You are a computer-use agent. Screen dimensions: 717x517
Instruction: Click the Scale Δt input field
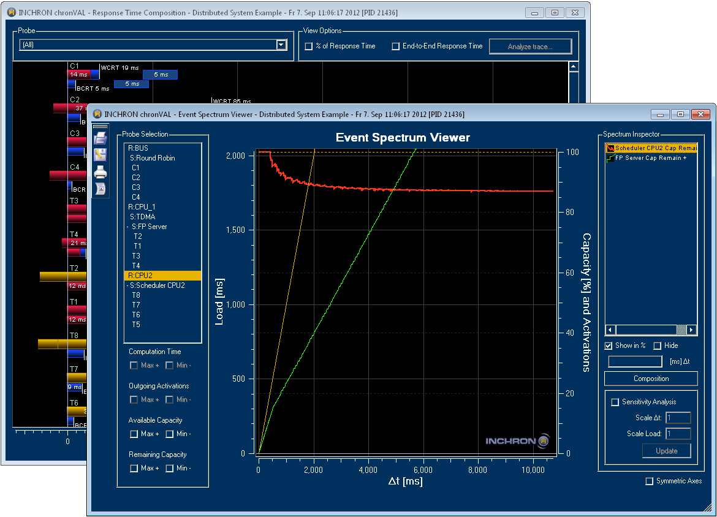pyautogui.click(x=678, y=418)
